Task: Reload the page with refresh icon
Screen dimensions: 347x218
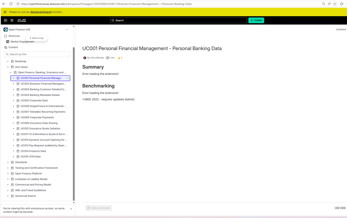Action: click(x=11, y=4)
